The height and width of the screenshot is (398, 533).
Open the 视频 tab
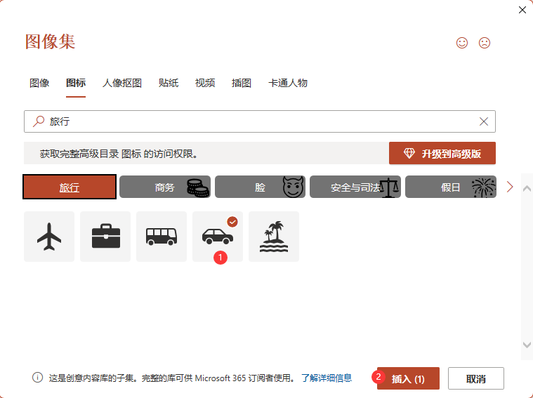pyautogui.click(x=205, y=83)
